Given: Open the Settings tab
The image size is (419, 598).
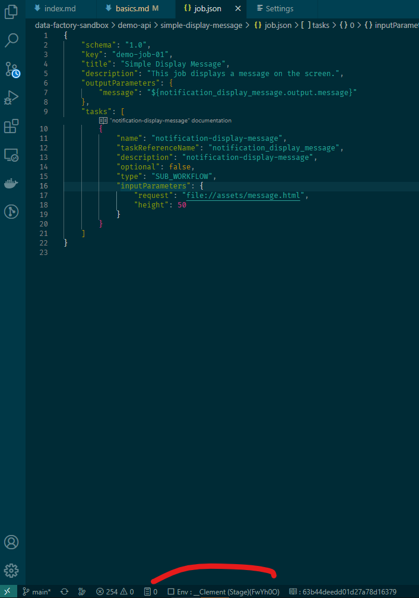Looking at the screenshot, I should click(279, 8).
